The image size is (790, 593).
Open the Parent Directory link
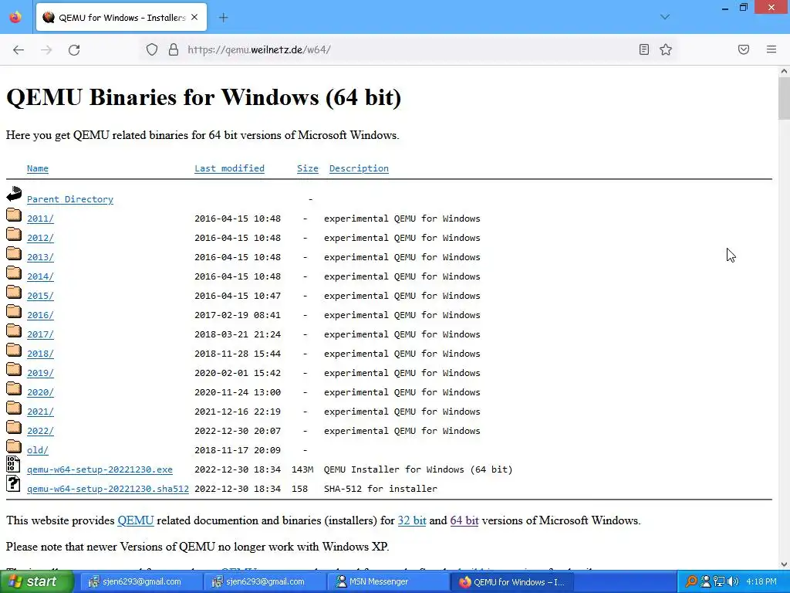pyautogui.click(x=70, y=199)
